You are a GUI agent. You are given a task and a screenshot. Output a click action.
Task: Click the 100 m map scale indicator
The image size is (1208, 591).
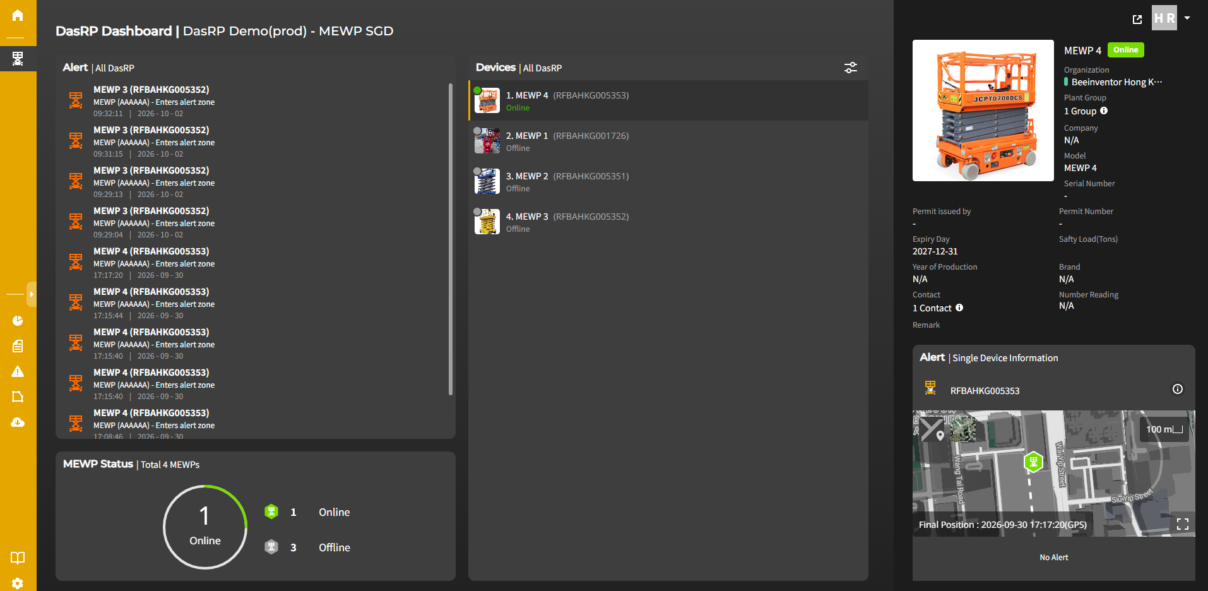(1164, 429)
